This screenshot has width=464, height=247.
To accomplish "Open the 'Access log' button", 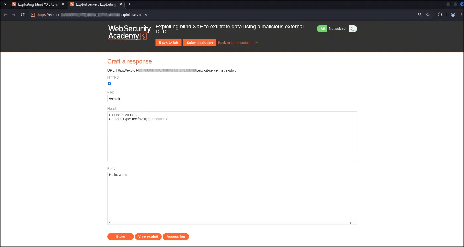I will pos(176,237).
